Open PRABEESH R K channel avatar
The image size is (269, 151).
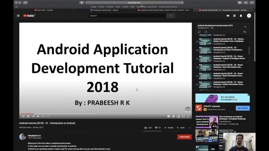click(22, 137)
